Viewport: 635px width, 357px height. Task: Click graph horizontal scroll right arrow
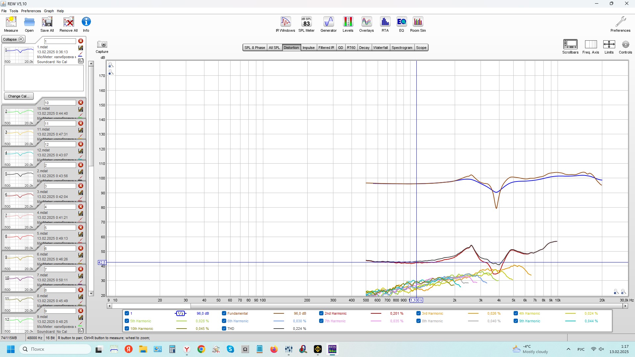(625, 306)
